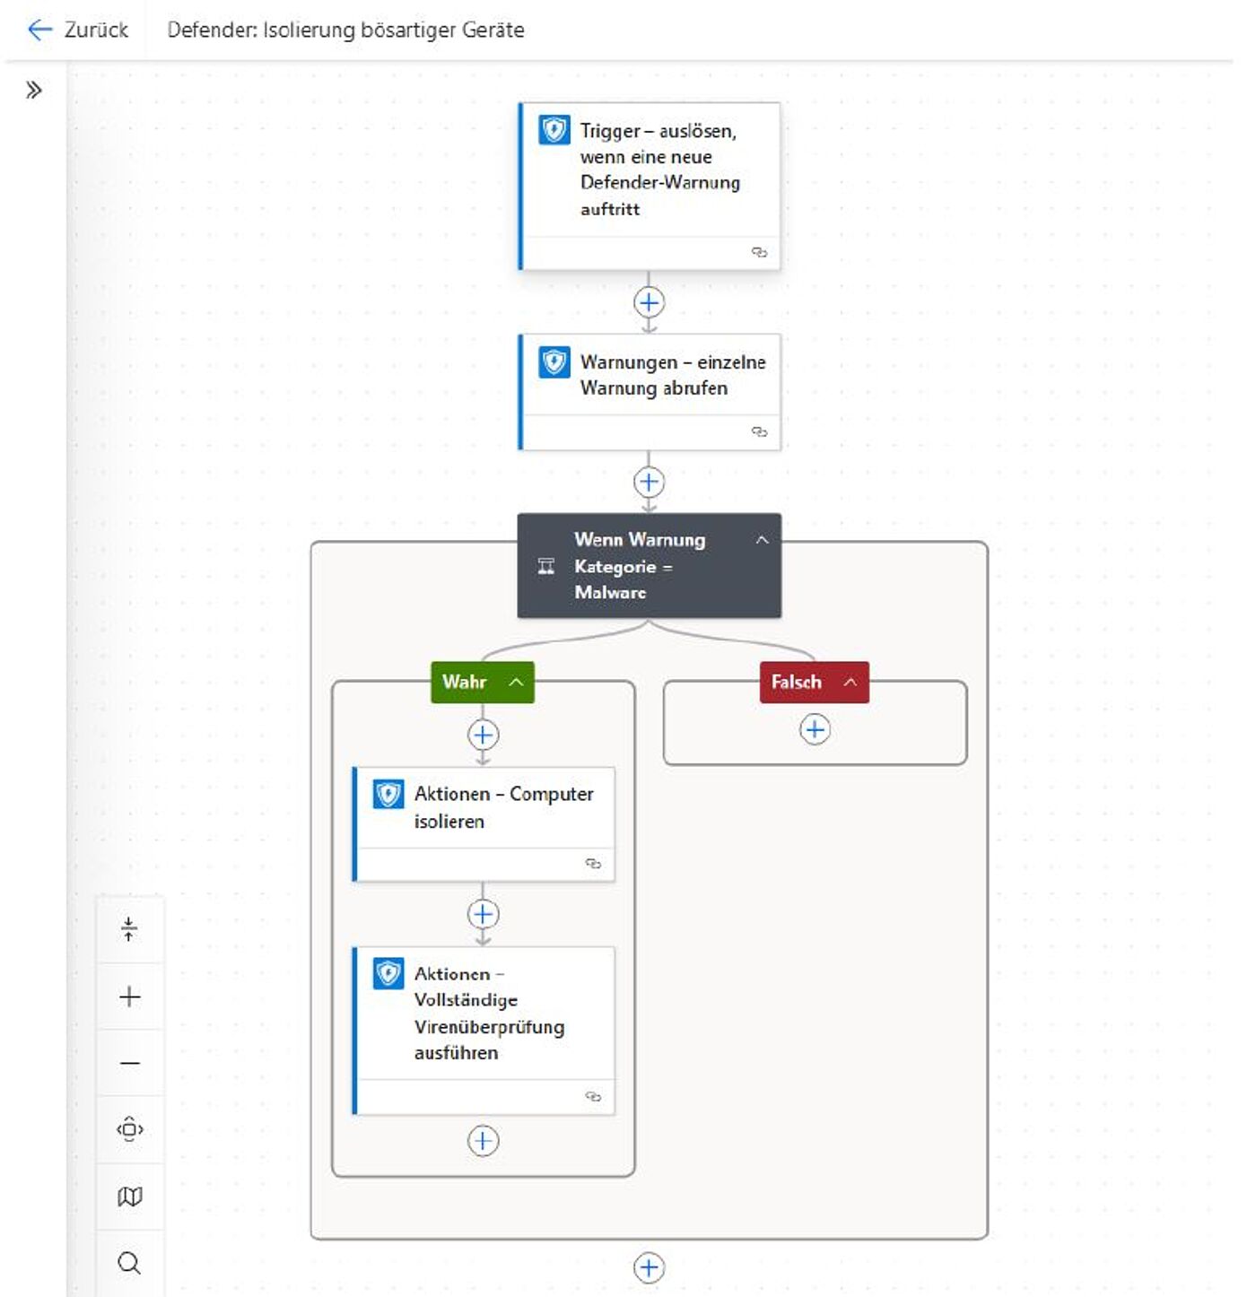The height and width of the screenshot is (1297, 1256).
Task: Add action at end of Wahr branch
Action: pos(483,1141)
